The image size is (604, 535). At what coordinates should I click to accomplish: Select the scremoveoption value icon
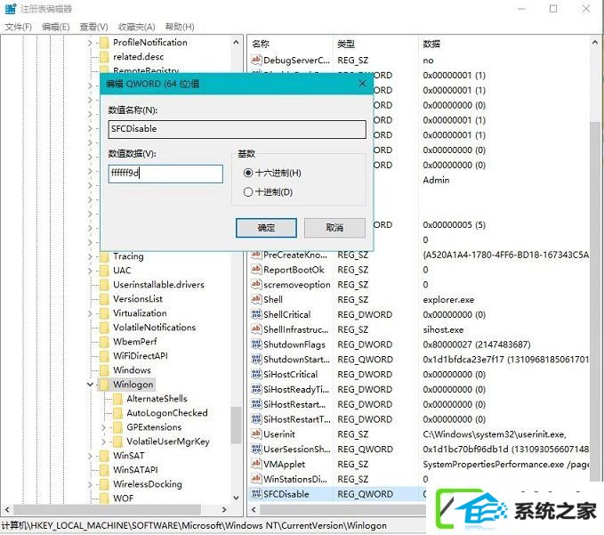256,285
